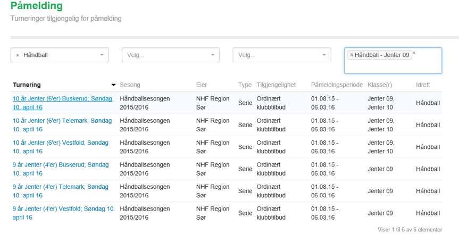
Task: Clear all tags in the class filter box
Action: click(x=414, y=53)
